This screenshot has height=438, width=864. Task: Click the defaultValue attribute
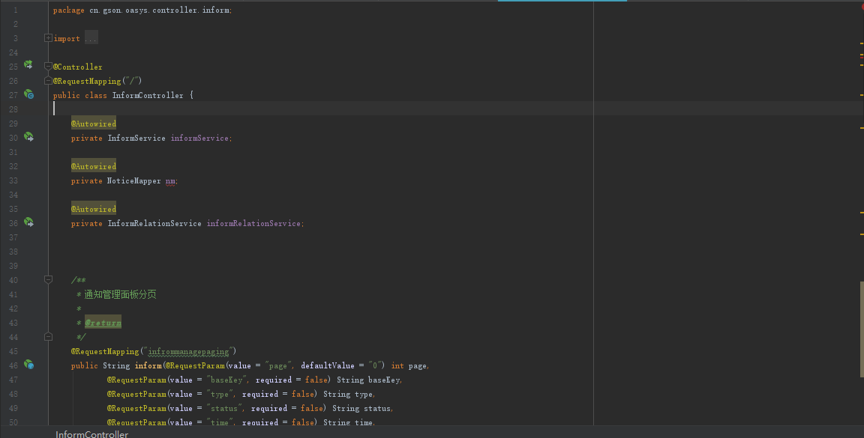click(328, 366)
